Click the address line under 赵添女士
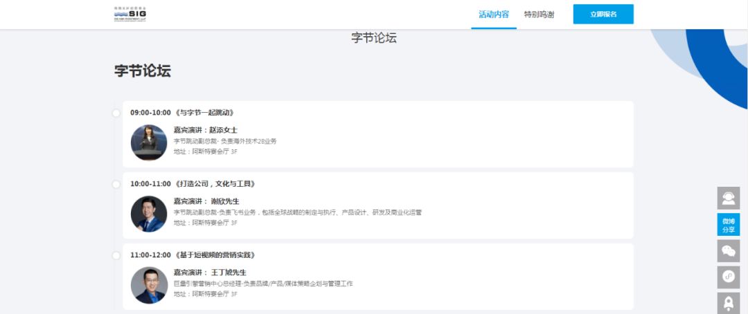 tap(206, 152)
